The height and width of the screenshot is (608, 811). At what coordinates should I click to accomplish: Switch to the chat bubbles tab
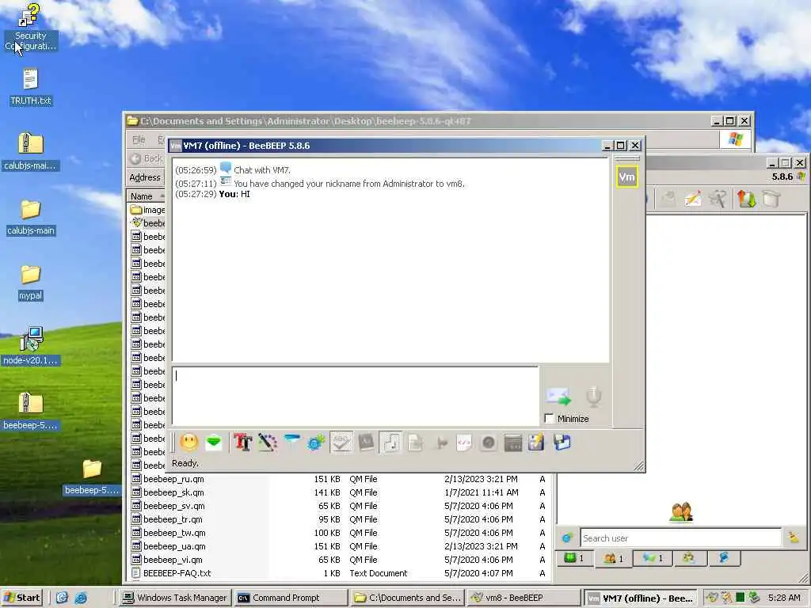pos(653,558)
